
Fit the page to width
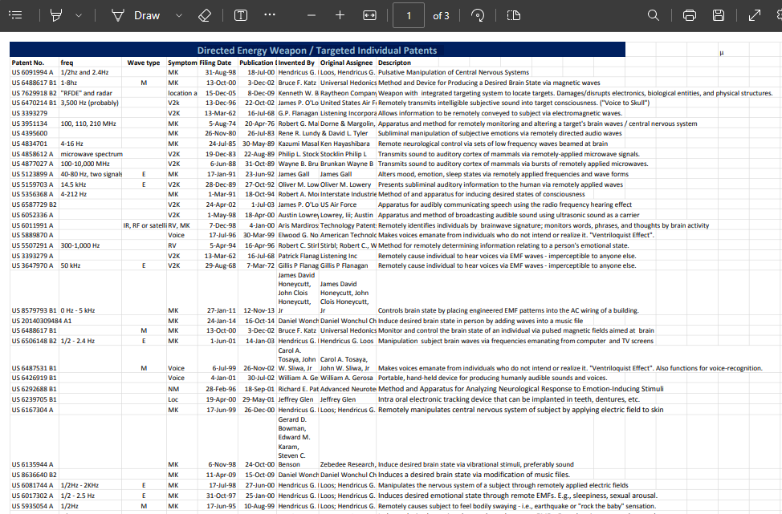pyautogui.click(x=369, y=15)
